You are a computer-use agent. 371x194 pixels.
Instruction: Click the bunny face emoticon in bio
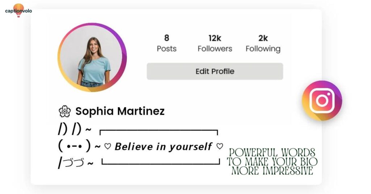[x=74, y=146]
